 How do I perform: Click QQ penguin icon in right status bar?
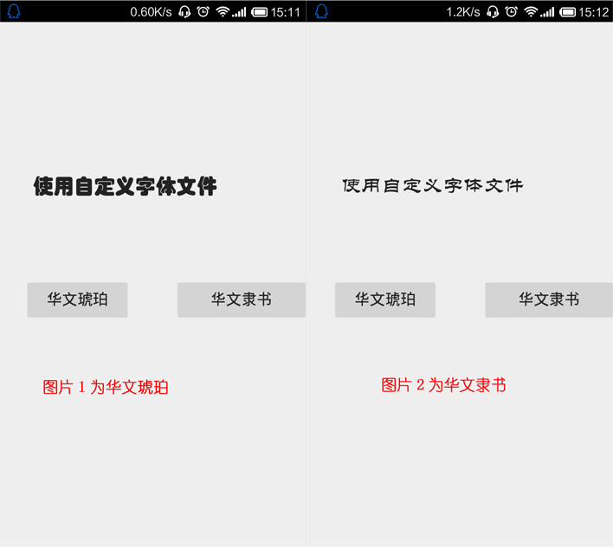321,11
